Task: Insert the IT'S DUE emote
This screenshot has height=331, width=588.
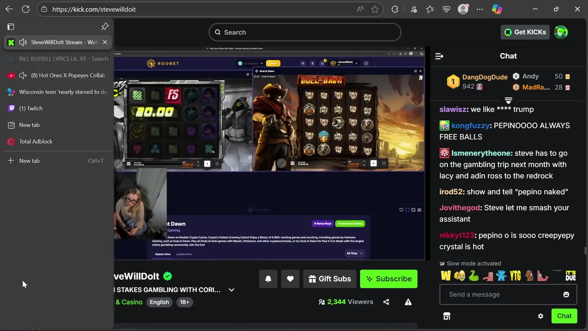Action: (x=571, y=276)
